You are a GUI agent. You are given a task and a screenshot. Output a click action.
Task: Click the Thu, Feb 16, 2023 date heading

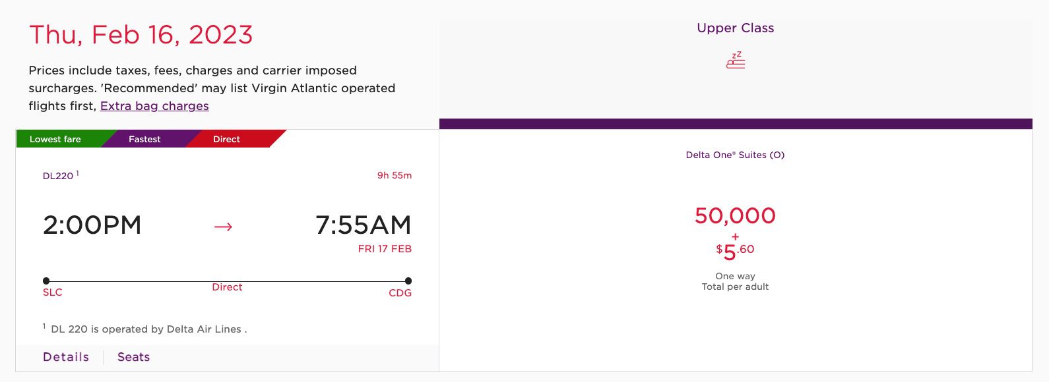(x=141, y=35)
